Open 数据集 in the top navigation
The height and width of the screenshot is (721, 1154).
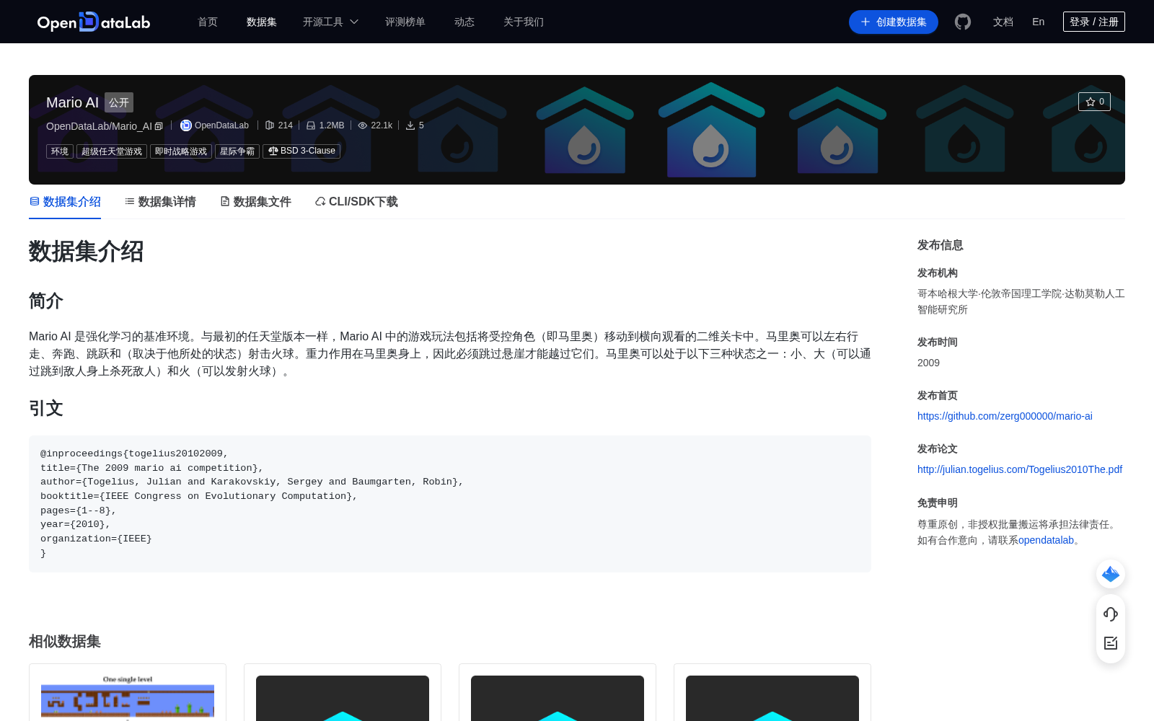[x=262, y=22]
